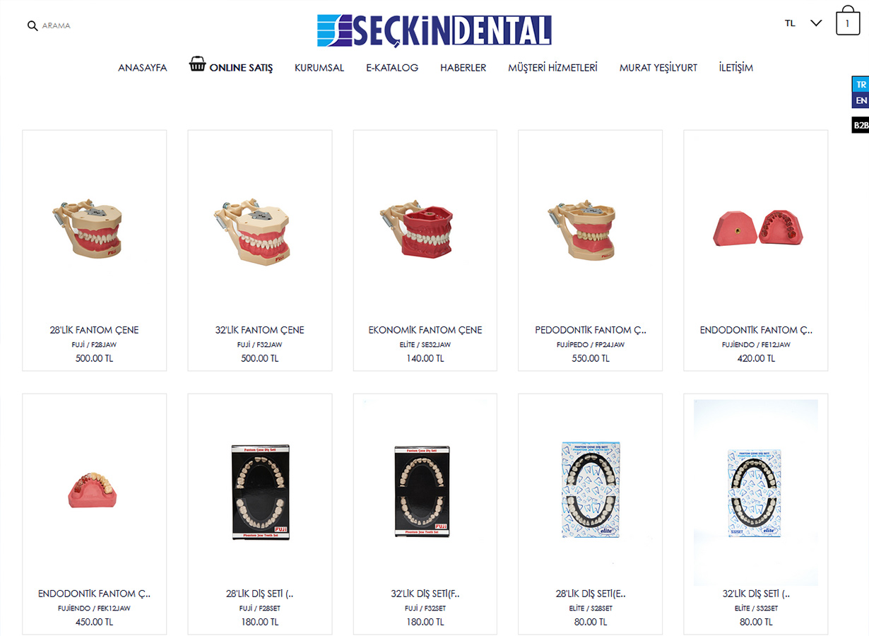This screenshot has width=869, height=636.
Task: Switch site language to TR
Action: (x=861, y=84)
